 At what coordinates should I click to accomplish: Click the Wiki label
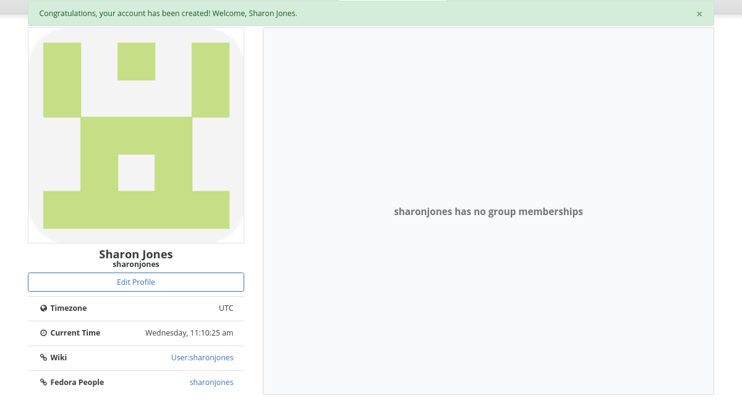point(59,357)
